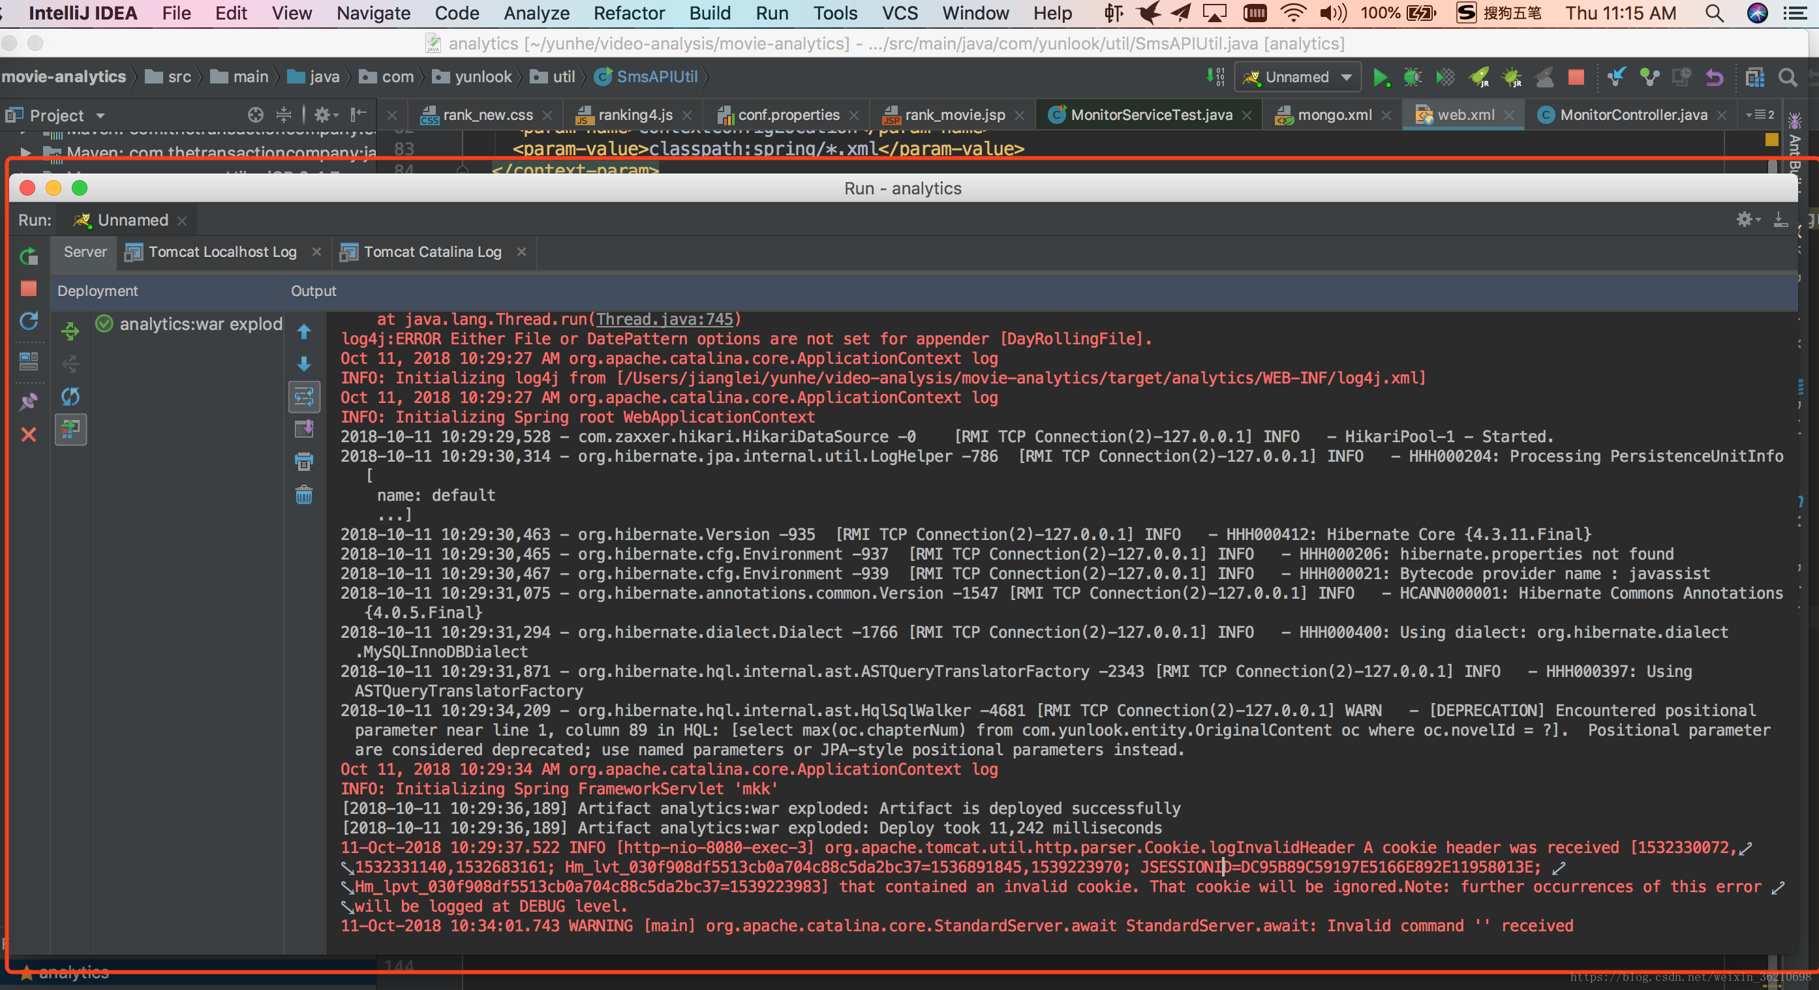This screenshot has height=990, width=1819.
Task: Close the Tomcat Localhost Log tab
Action: click(317, 252)
